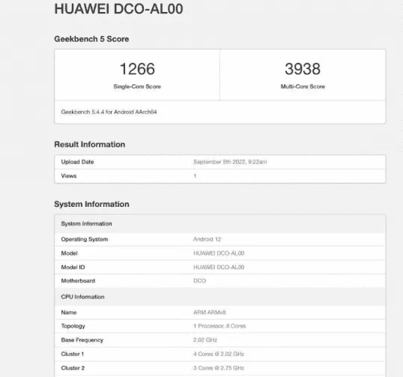Click the 4 Cores @ 2.02 GHz value

[x=219, y=354]
